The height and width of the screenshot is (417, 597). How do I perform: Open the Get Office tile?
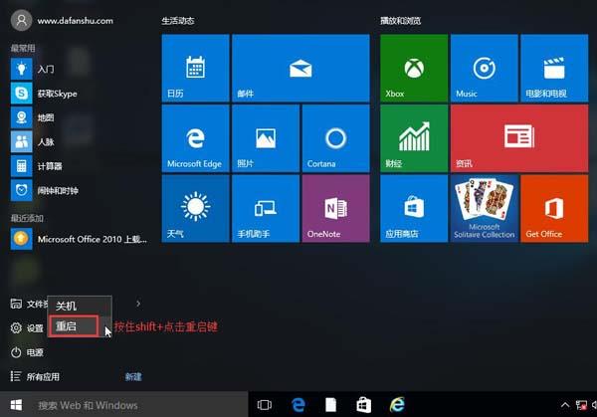554,208
